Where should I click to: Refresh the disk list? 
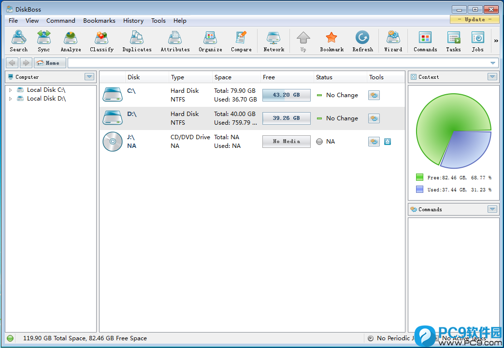362,41
